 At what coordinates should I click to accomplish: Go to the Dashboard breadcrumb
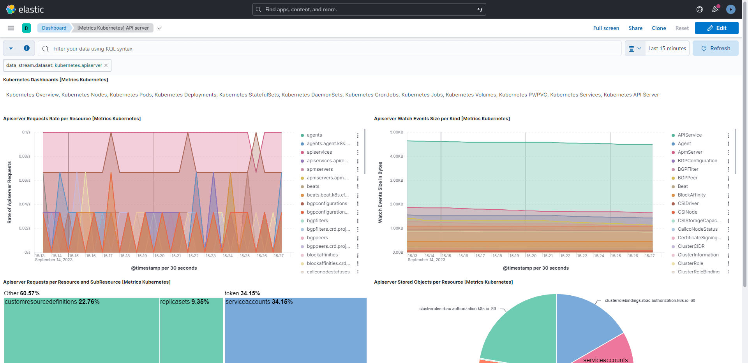(x=54, y=28)
